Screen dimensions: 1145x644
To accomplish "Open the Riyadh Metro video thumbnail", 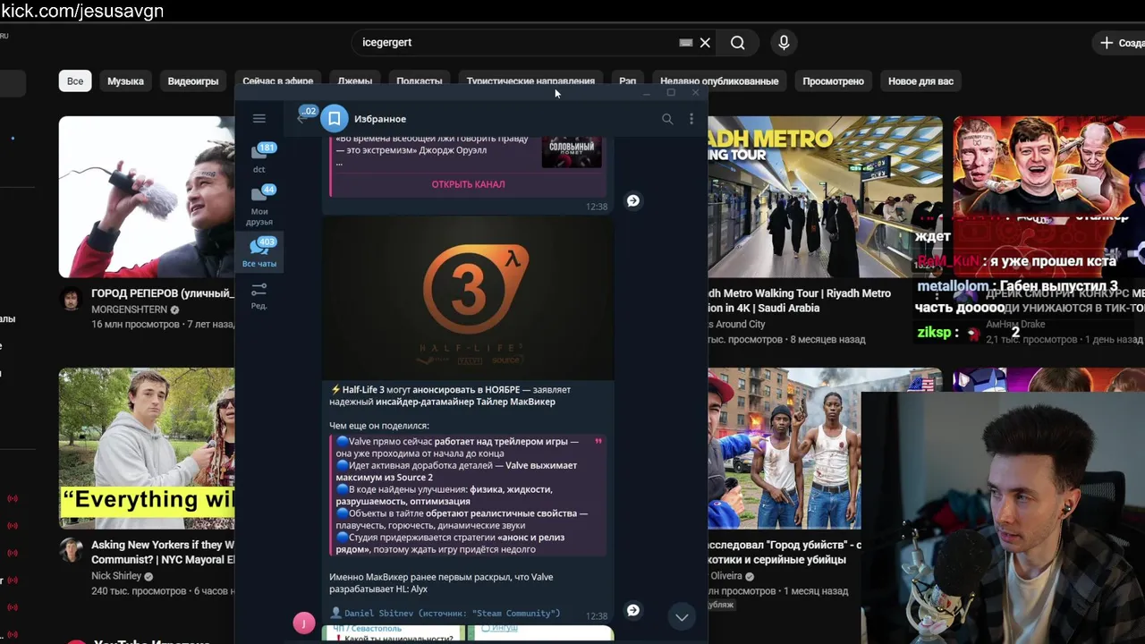I will pyautogui.click(x=825, y=197).
